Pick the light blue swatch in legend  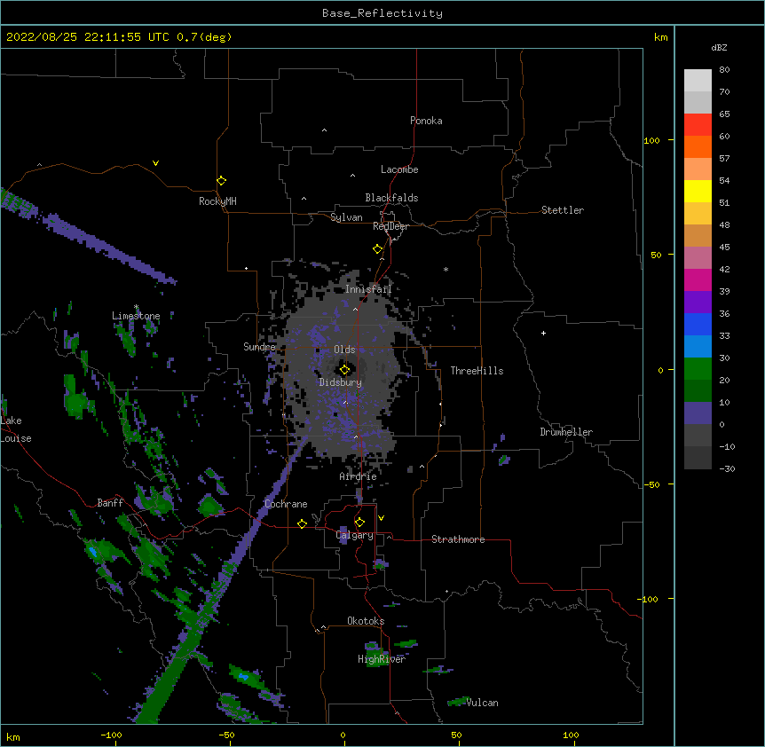pyautogui.click(x=698, y=346)
